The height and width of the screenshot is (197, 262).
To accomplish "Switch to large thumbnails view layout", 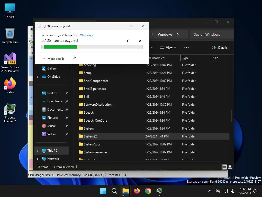I will pos(230,167).
